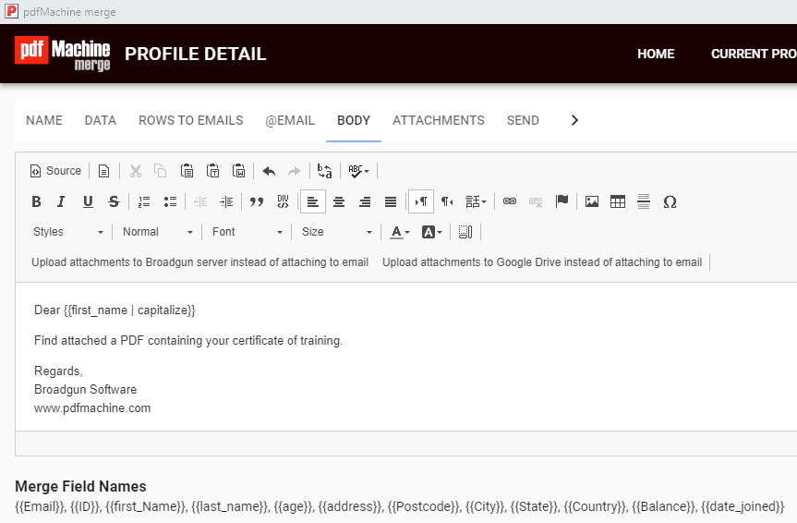Click the editor bottom status bar
The image size is (797, 523).
[x=406, y=444]
